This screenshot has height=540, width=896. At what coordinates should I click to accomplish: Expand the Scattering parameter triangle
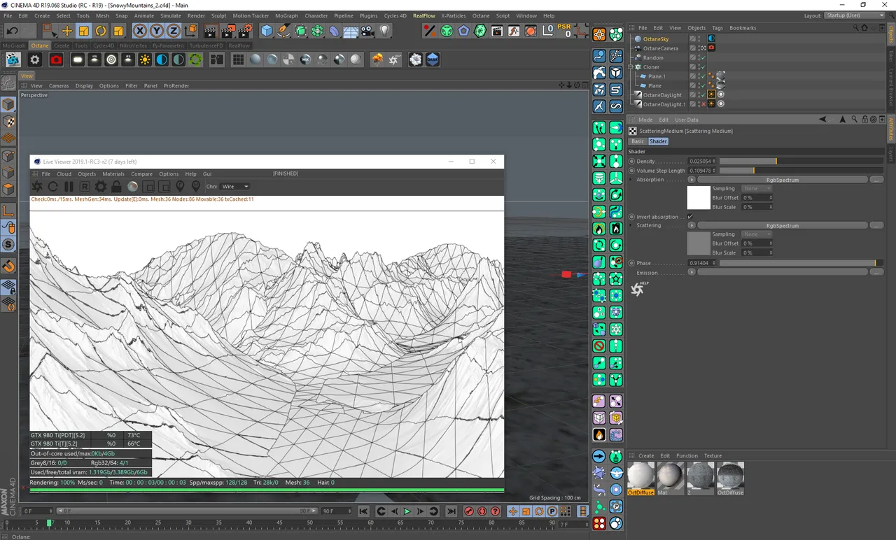[631, 225]
